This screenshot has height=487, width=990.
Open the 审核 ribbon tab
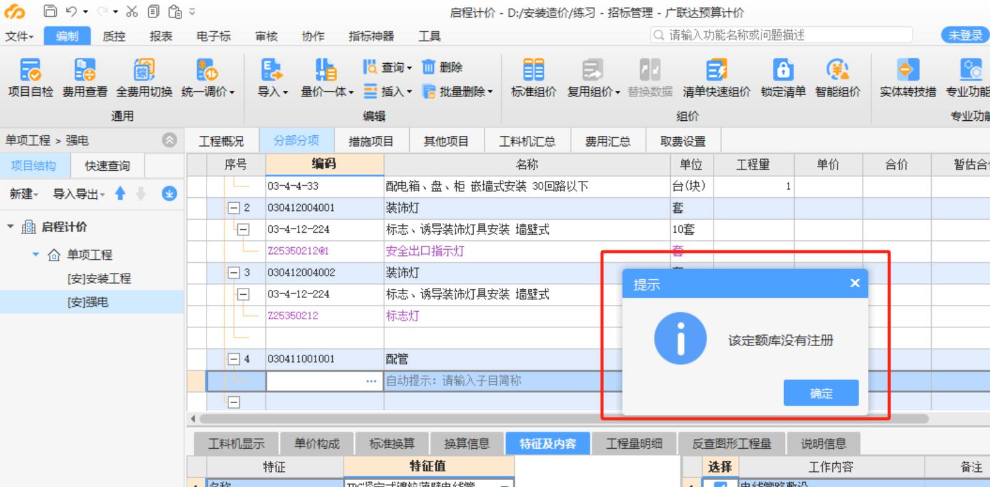(x=267, y=36)
